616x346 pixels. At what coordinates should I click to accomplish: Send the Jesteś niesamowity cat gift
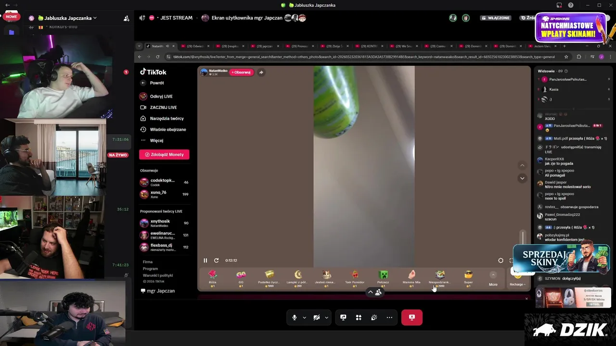(326, 279)
